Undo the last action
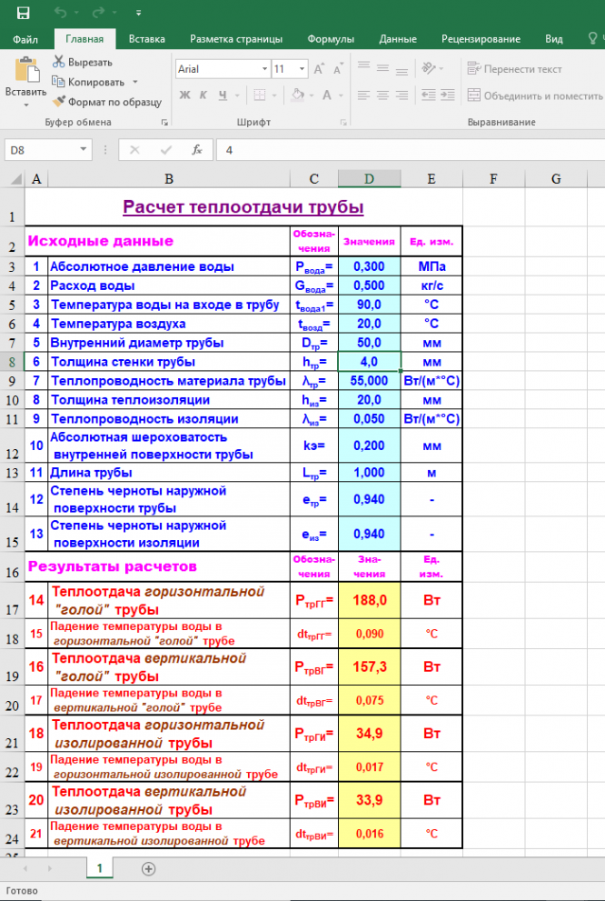 click(x=60, y=13)
